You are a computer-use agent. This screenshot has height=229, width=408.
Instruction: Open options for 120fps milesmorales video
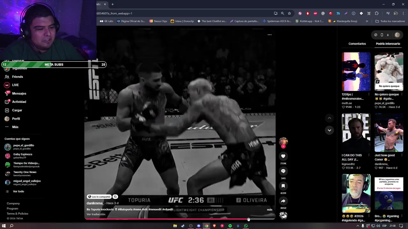[x=369, y=94]
